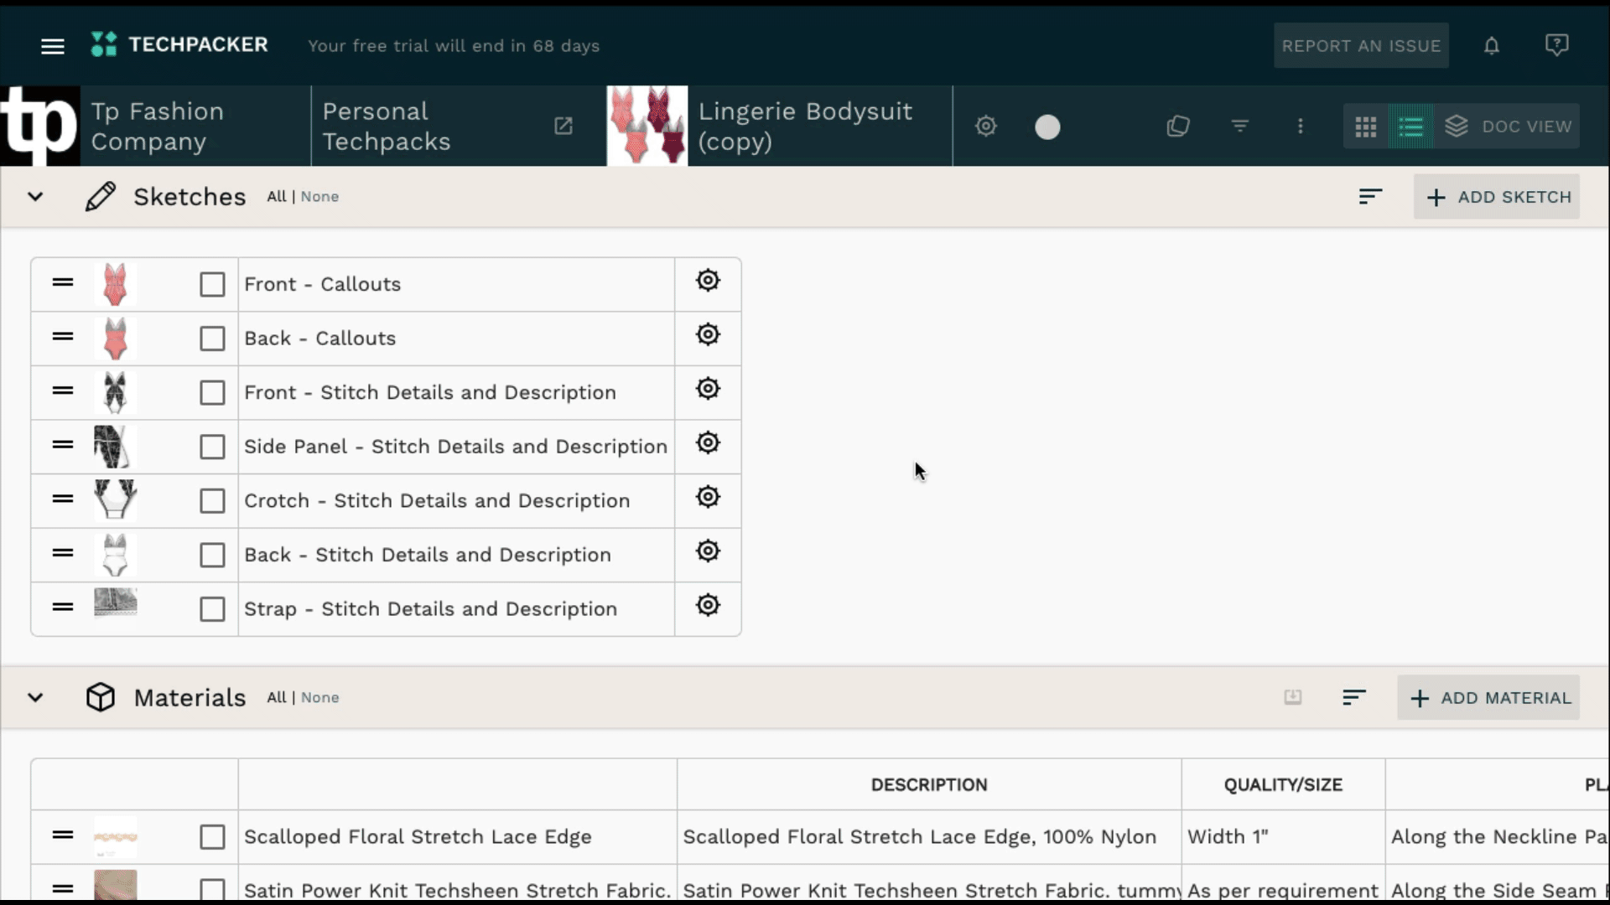Select All materials

pyautogui.click(x=277, y=698)
